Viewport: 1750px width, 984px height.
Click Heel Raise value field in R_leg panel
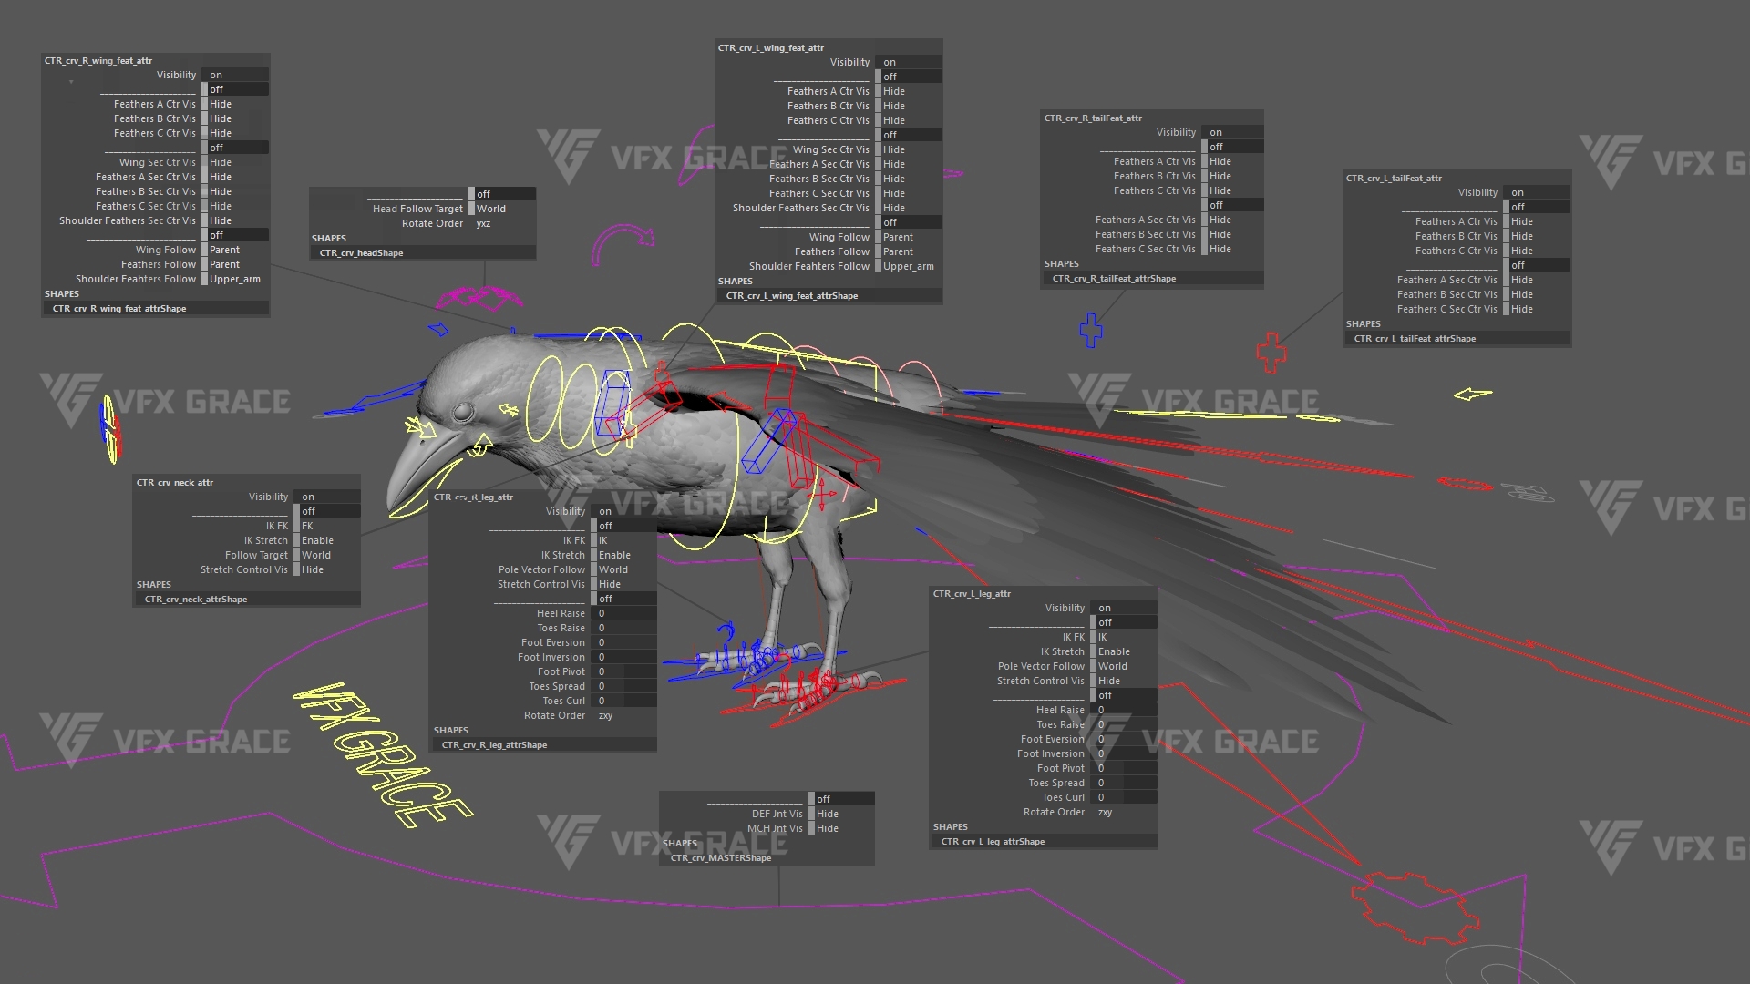(625, 613)
